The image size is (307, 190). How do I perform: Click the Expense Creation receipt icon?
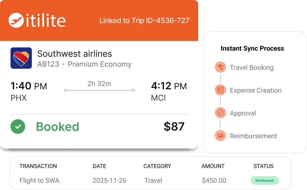pyautogui.click(x=220, y=90)
